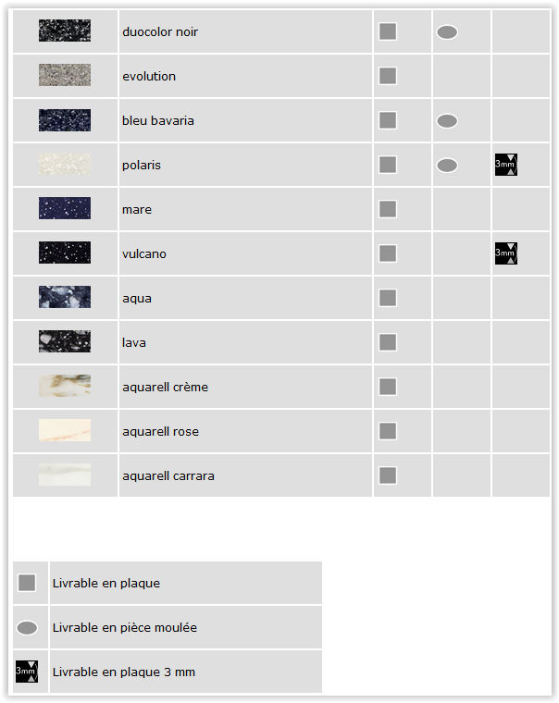
Task: Click the Livrable en pièce moulée text
Action: (125, 627)
